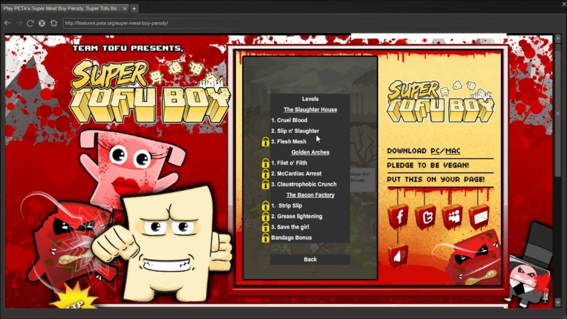
Task: Open the Put This on Your Page link
Action: [436, 179]
